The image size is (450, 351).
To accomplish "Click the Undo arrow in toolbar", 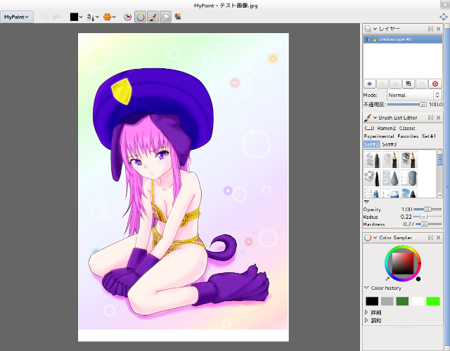I will point(44,17).
